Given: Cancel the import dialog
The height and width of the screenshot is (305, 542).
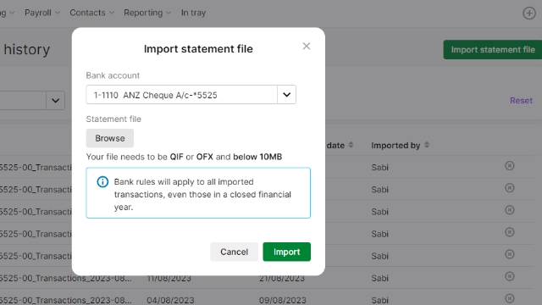Looking at the screenshot, I should click(234, 252).
